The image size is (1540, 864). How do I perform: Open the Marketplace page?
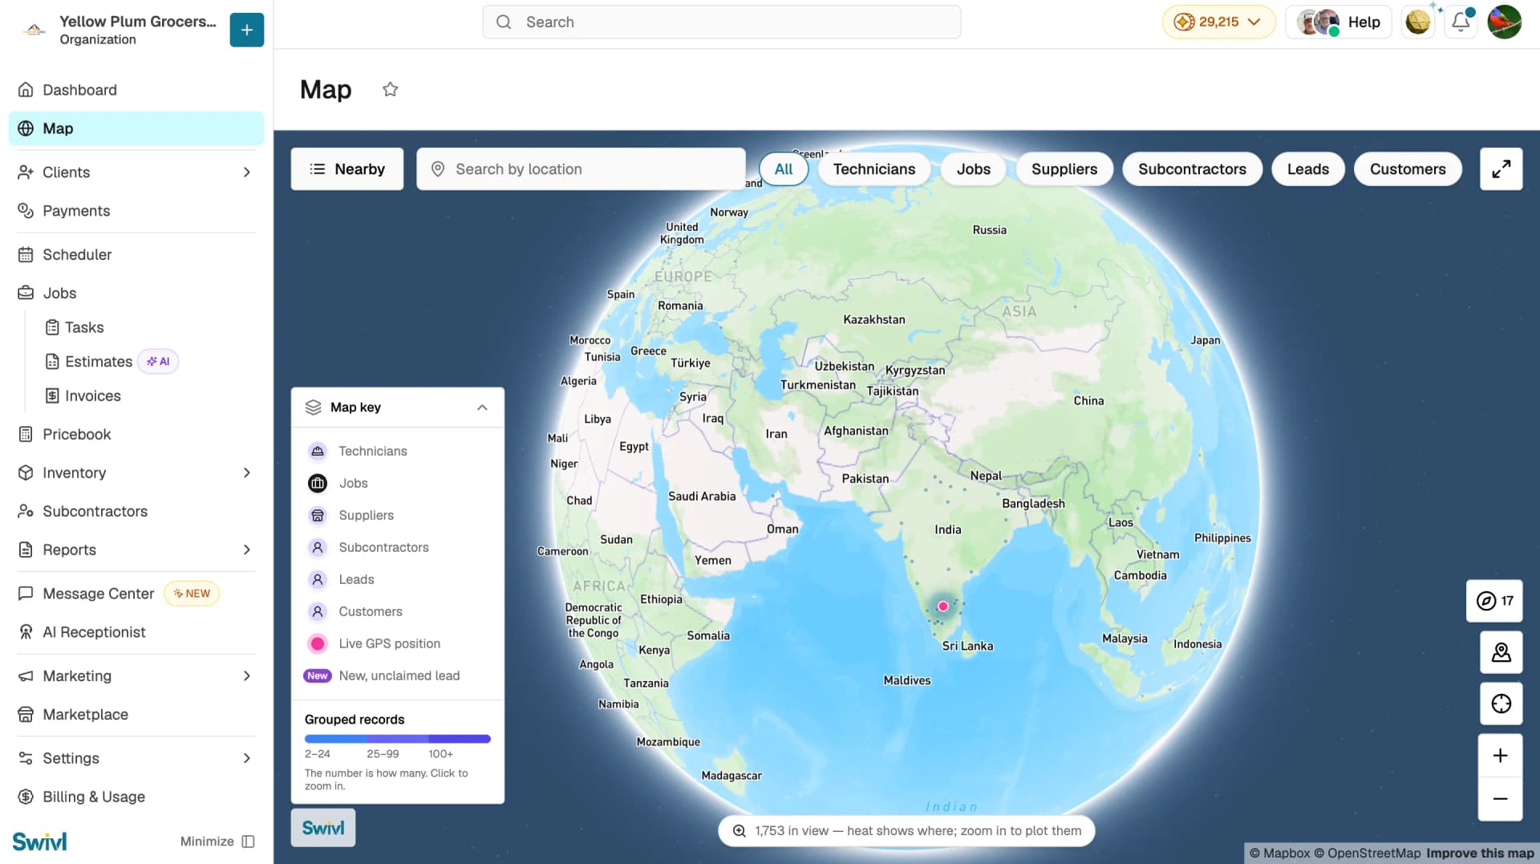[x=136, y=715]
